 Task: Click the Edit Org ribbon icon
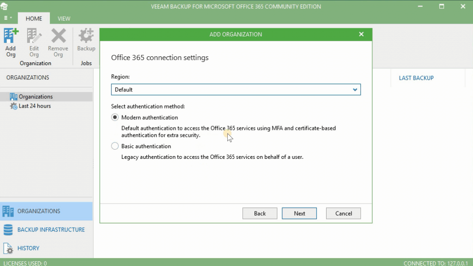click(x=34, y=42)
